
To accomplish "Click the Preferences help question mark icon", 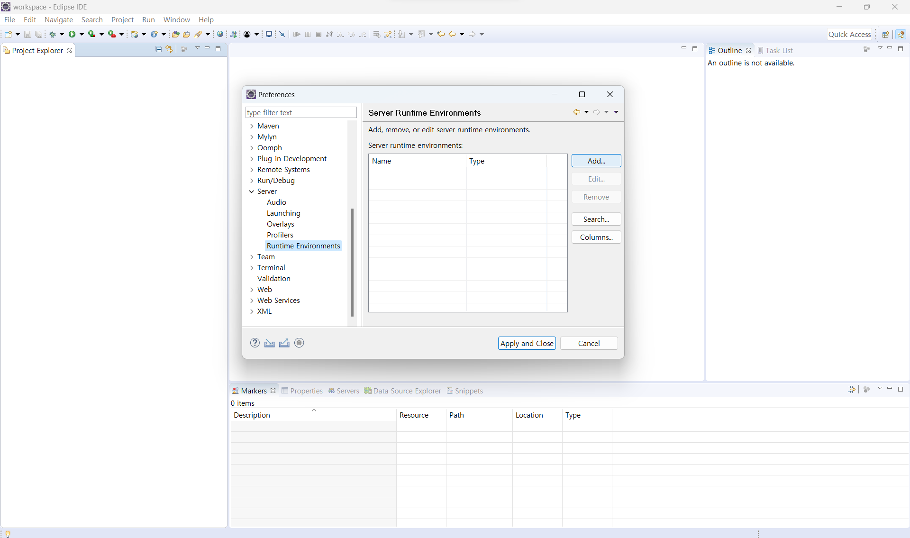I will click(255, 343).
